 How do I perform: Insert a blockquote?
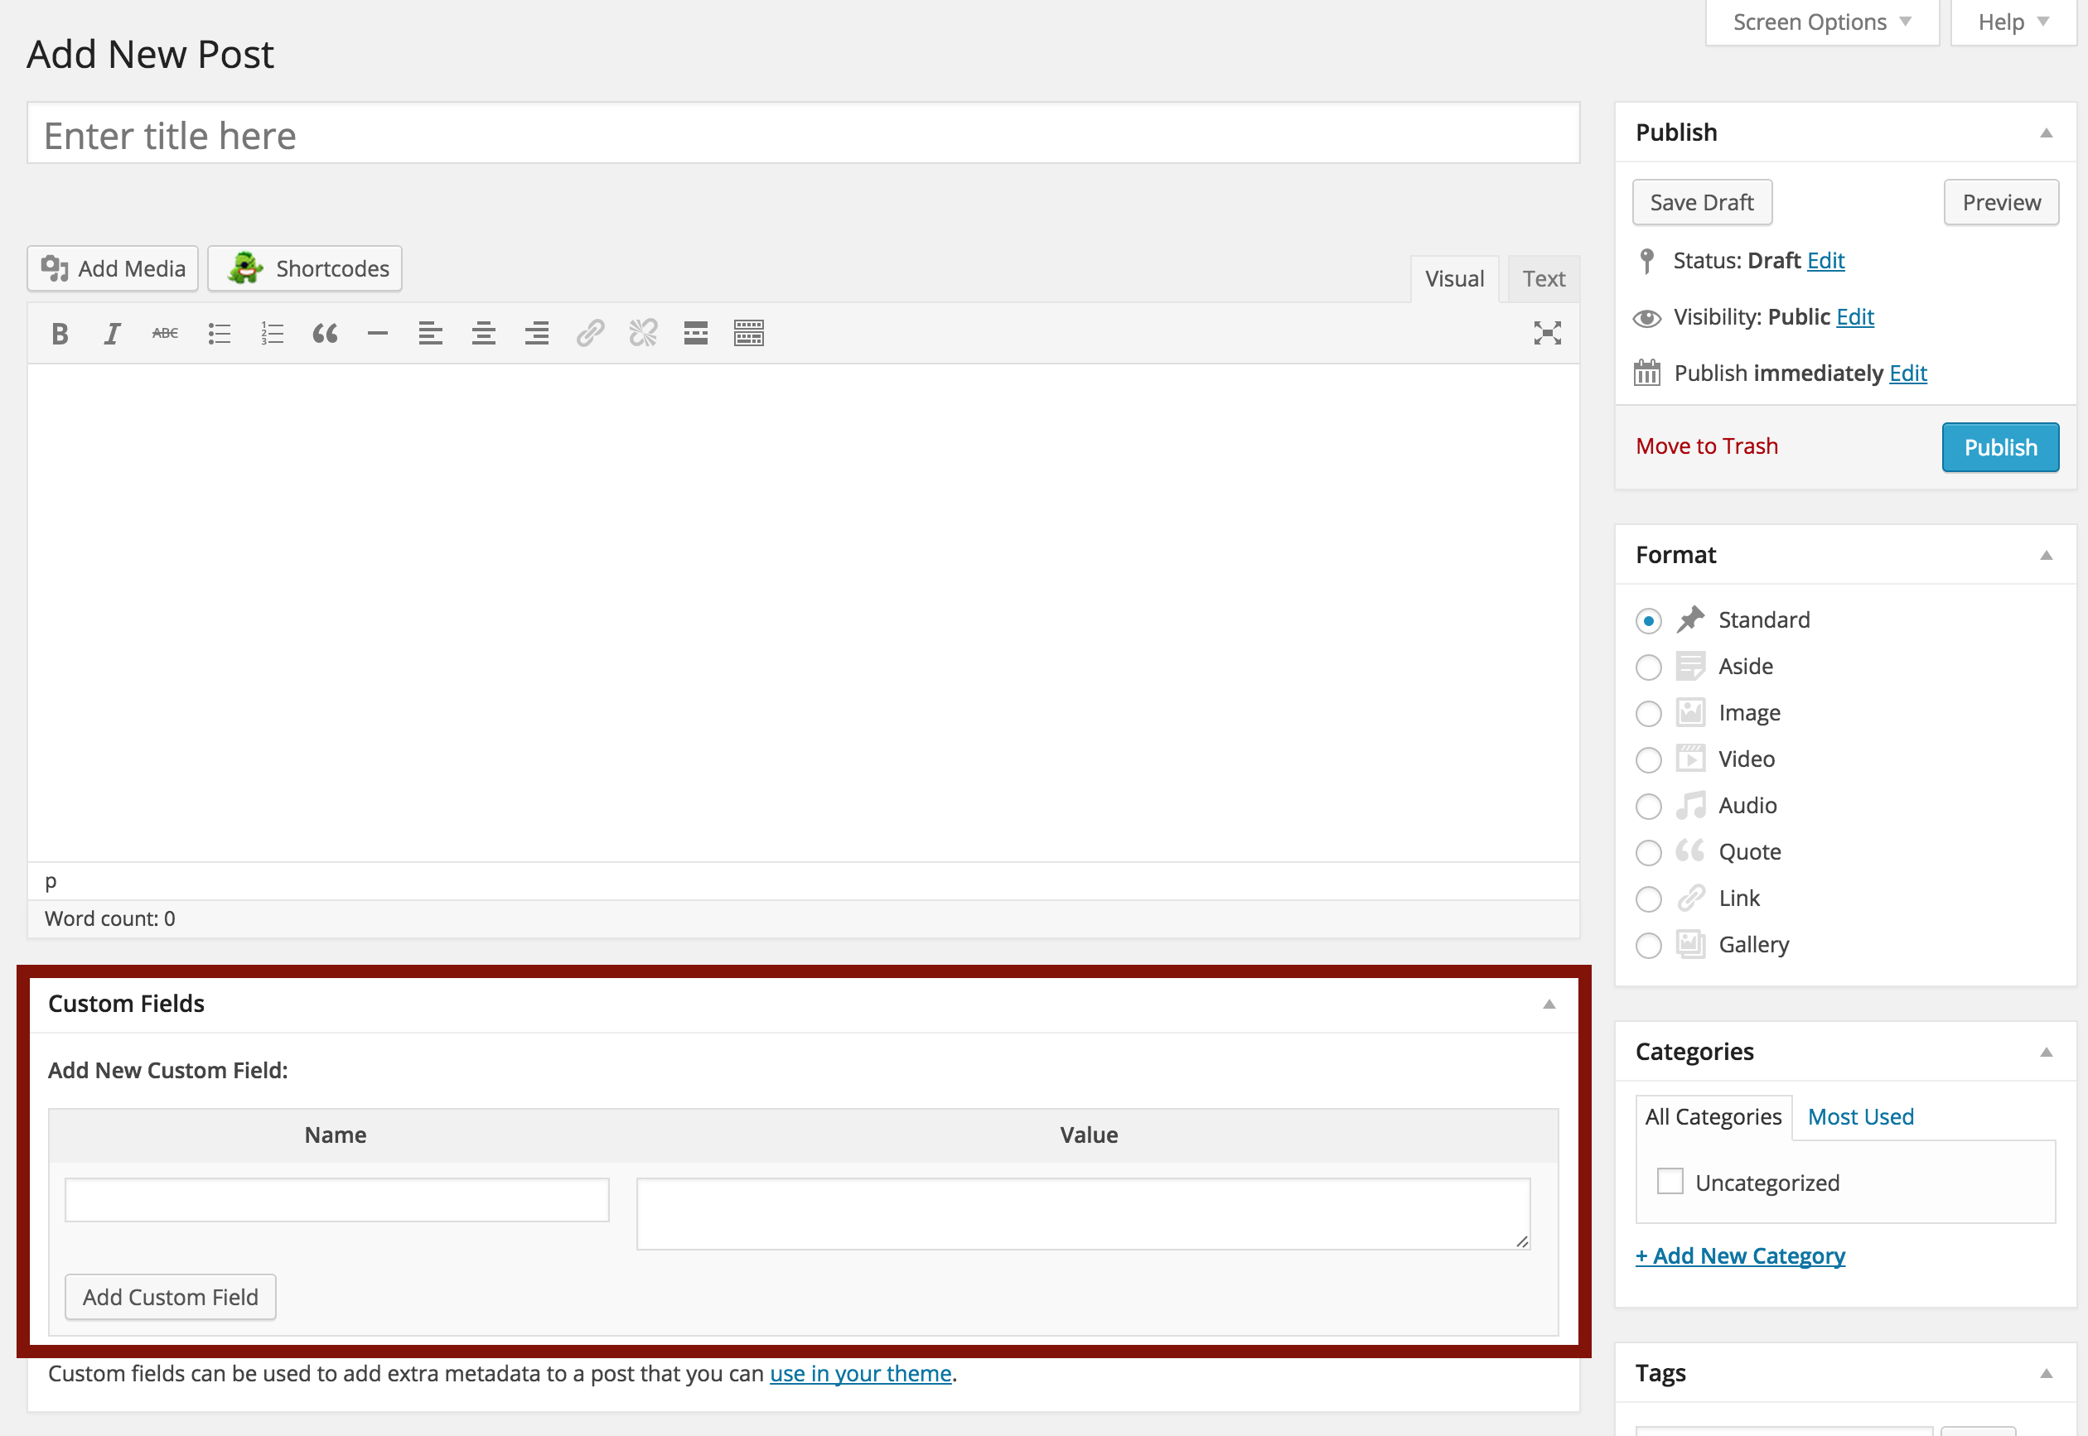point(325,334)
